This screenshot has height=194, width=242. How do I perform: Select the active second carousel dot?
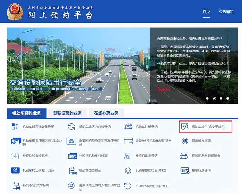point(214,98)
